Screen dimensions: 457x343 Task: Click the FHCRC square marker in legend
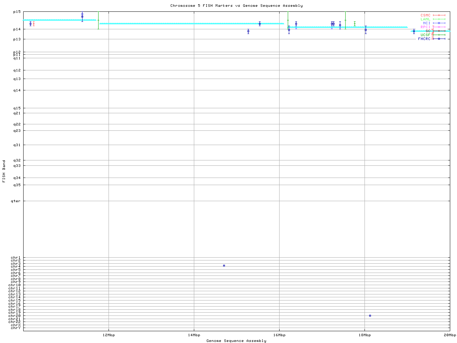(439, 39)
